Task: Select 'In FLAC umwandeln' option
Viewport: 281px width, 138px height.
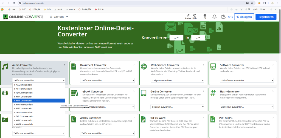Action: (x=39, y=93)
